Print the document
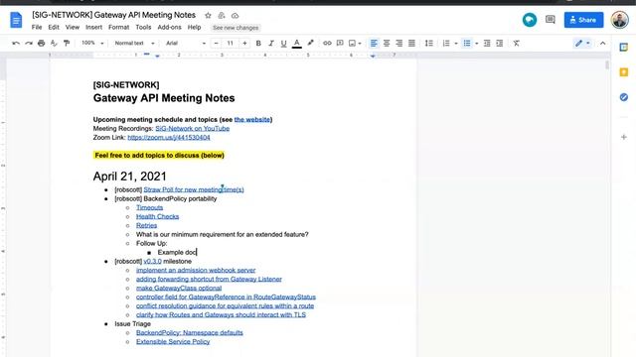 (x=41, y=43)
